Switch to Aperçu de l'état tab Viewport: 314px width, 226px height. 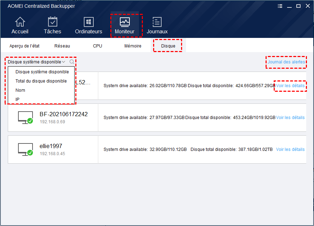(x=24, y=46)
